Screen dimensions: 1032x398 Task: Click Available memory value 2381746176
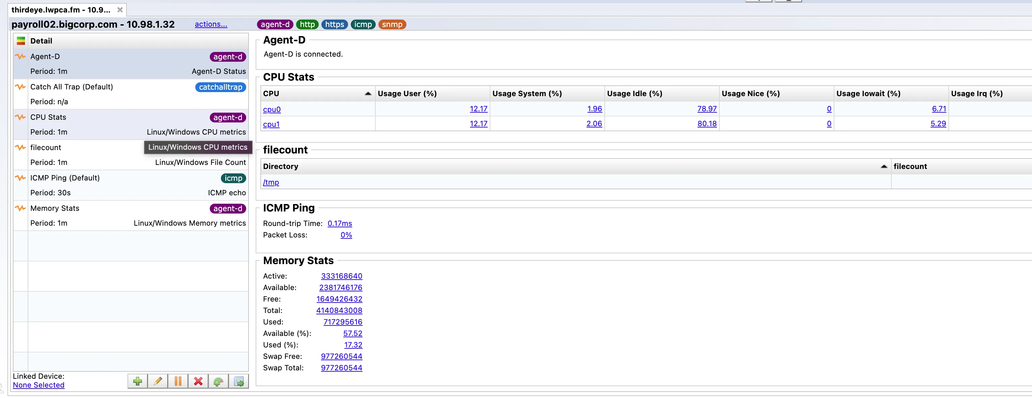point(341,287)
